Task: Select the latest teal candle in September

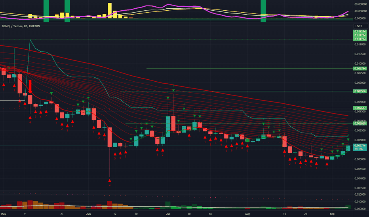Action: point(348,148)
